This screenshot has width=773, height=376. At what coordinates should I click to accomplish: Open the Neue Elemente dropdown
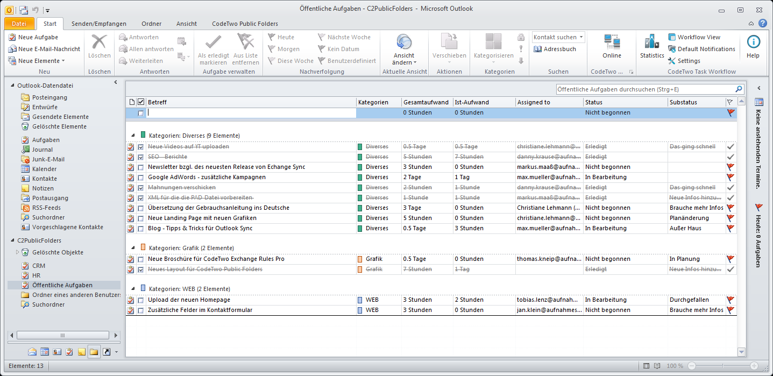click(37, 61)
